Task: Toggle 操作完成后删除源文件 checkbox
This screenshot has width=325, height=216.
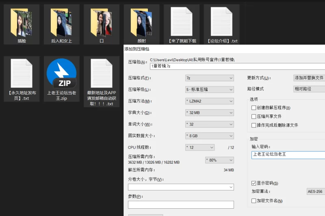Action: point(254,125)
